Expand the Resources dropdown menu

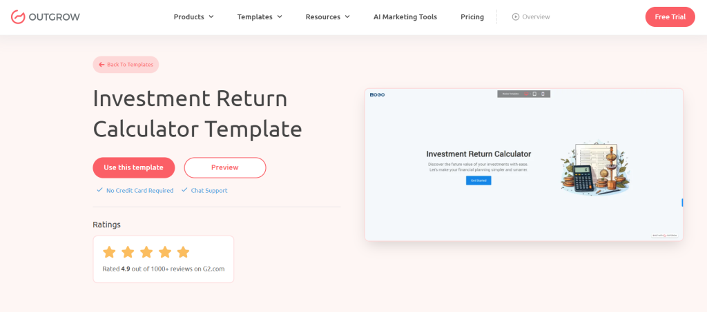pyautogui.click(x=328, y=17)
